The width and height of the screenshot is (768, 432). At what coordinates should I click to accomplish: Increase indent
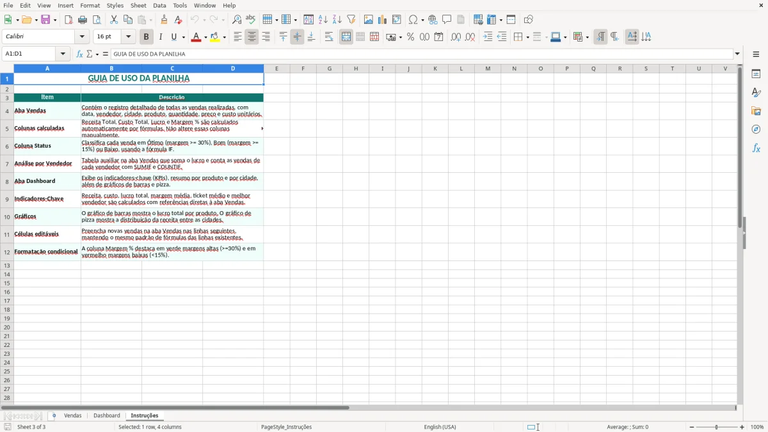click(488, 37)
